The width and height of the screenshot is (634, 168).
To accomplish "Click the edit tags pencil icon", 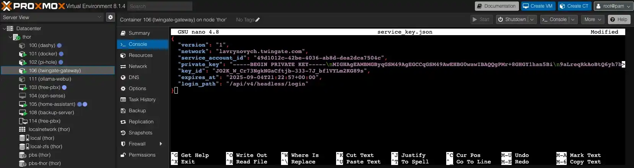I will pyautogui.click(x=257, y=20).
